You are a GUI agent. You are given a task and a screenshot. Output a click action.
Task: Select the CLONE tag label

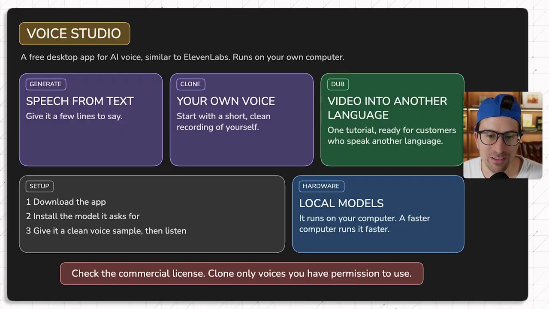[190, 84]
